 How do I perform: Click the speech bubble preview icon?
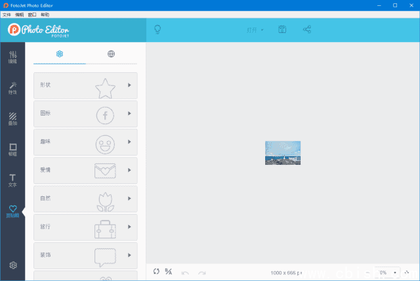(x=105, y=257)
